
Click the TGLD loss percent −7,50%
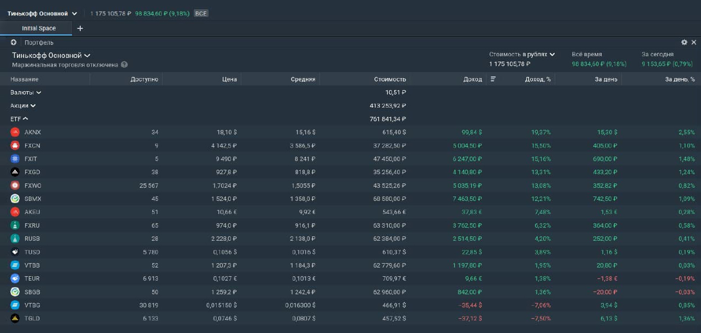pyautogui.click(x=540, y=318)
